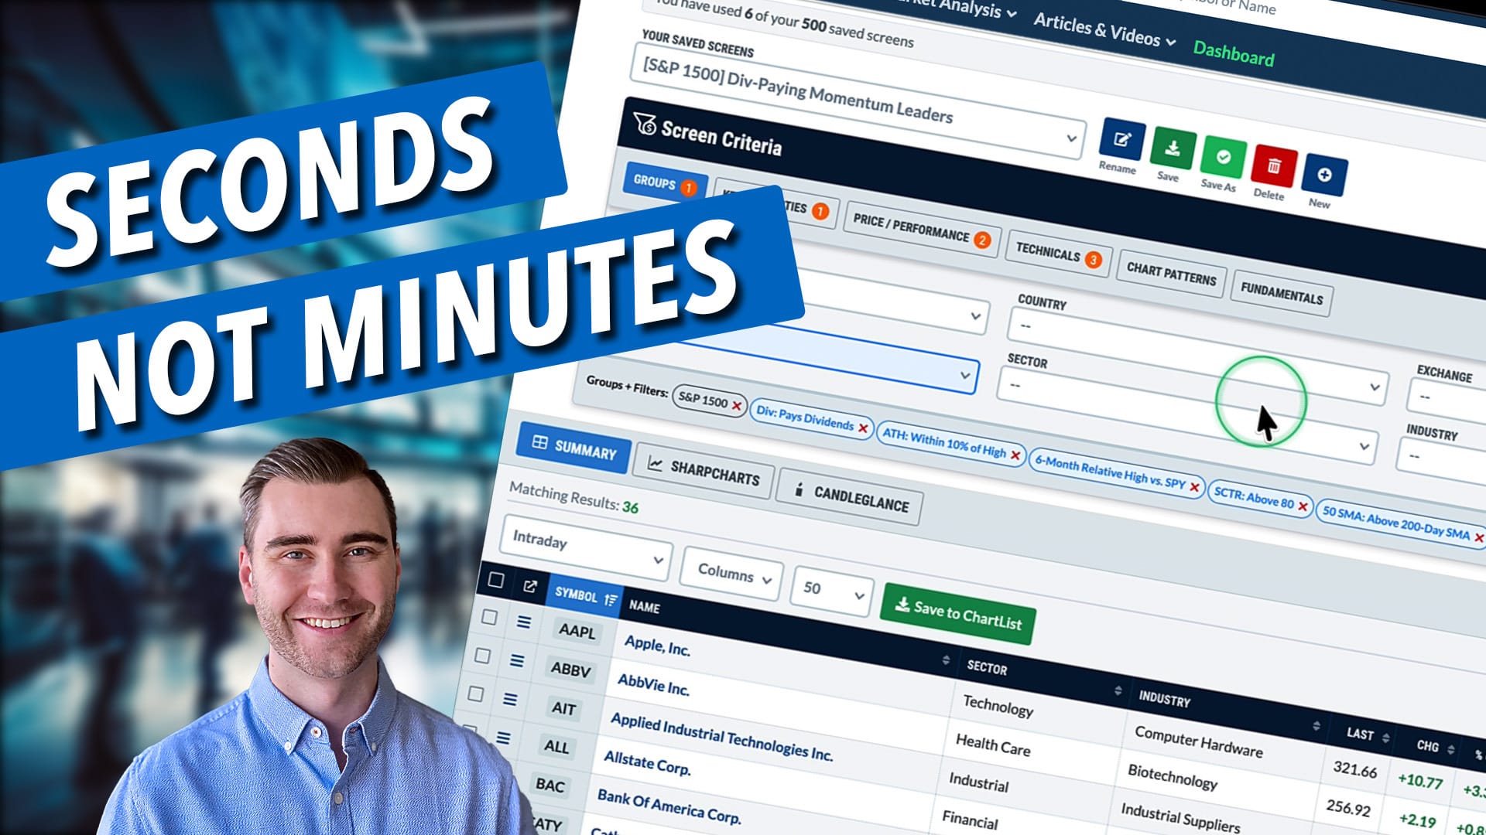The image size is (1486, 835).
Task: Sort the Sector column arrows
Action: (1118, 690)
